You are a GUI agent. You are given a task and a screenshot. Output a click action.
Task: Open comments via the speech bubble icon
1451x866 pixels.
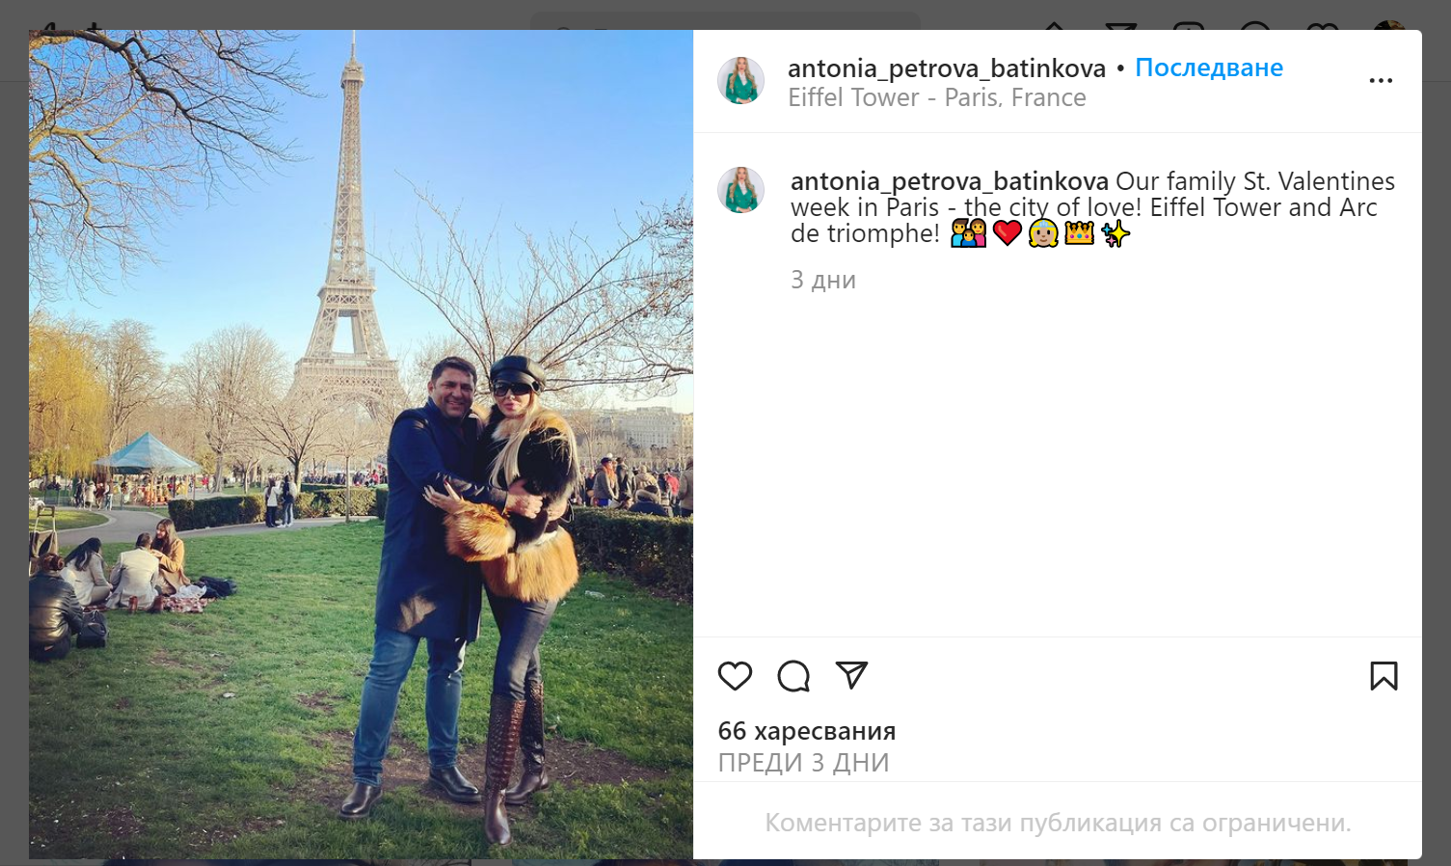(x=793, y=676)
